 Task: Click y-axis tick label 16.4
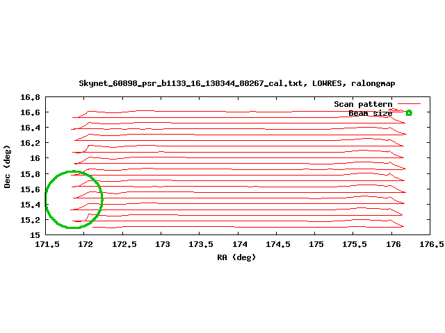tap(30, 128)
